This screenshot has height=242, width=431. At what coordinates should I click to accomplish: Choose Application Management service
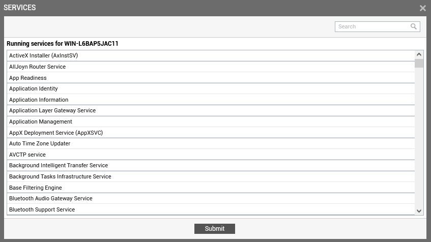tap(211, 122)
